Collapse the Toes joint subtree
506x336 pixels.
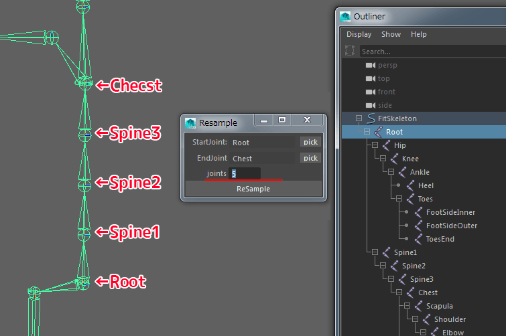[399, 199]
